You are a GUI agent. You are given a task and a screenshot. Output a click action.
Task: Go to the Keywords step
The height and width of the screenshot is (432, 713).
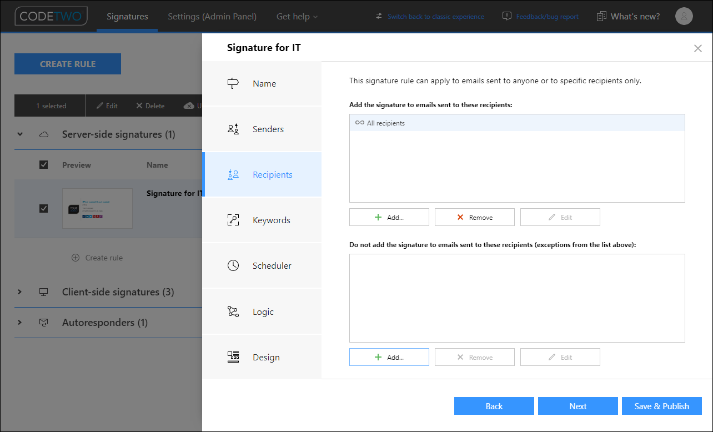point(262,220)
